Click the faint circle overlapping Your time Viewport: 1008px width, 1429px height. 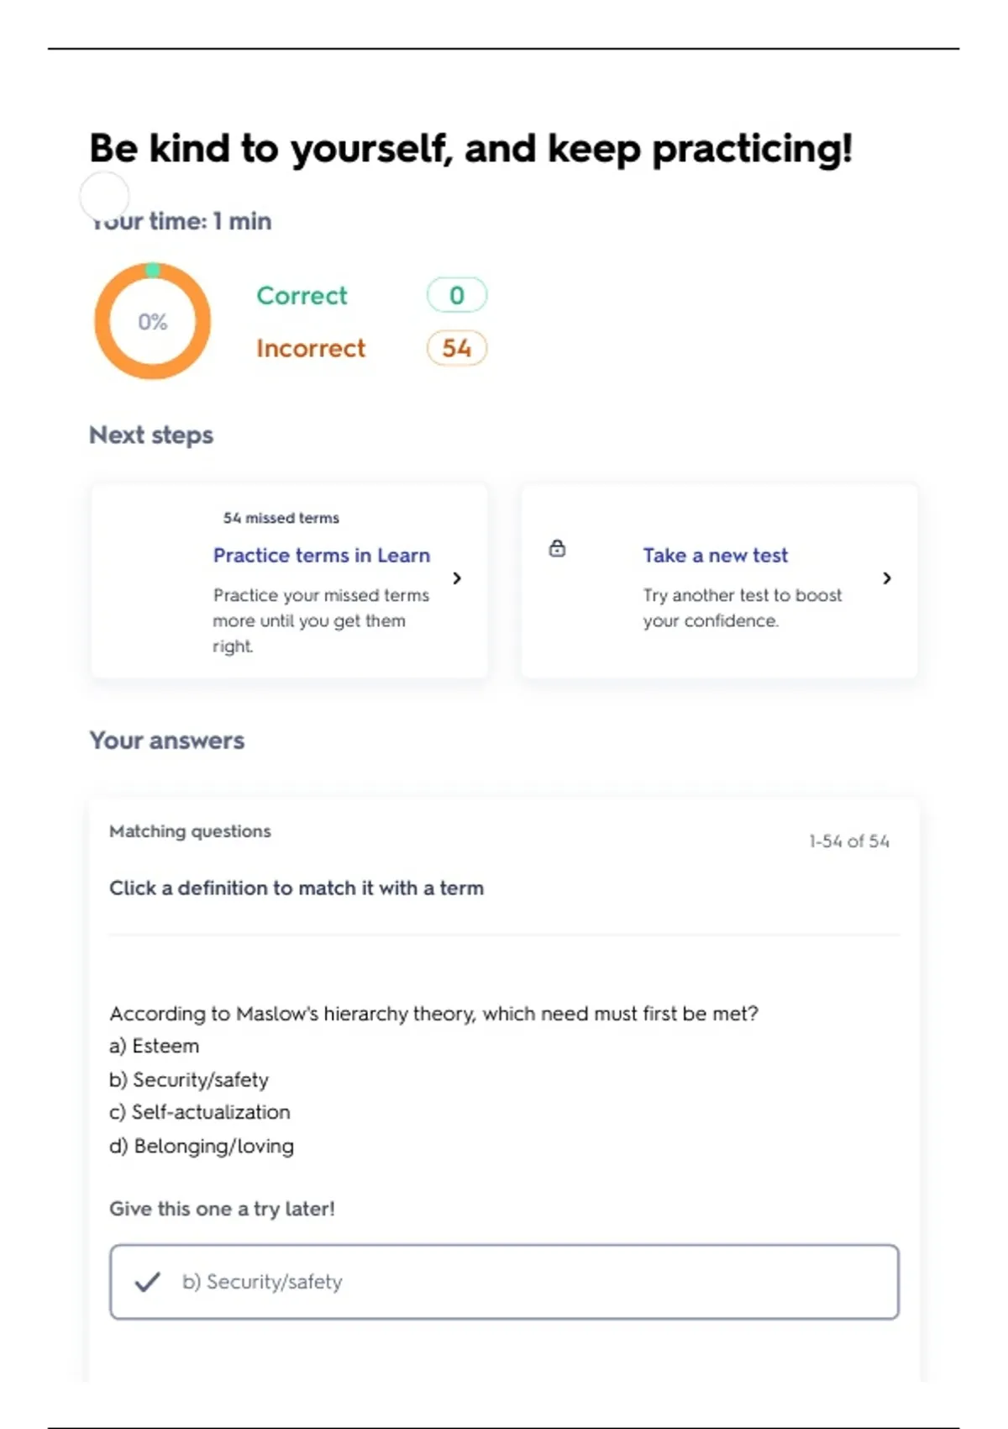point(104,197)
